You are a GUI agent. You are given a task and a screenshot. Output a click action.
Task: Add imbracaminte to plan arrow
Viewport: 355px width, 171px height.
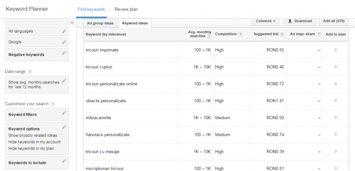336,117
